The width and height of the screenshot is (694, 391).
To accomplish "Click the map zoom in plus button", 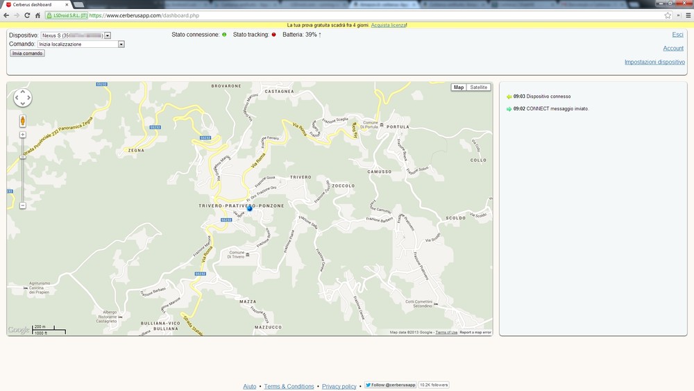I will click(23, 135).
